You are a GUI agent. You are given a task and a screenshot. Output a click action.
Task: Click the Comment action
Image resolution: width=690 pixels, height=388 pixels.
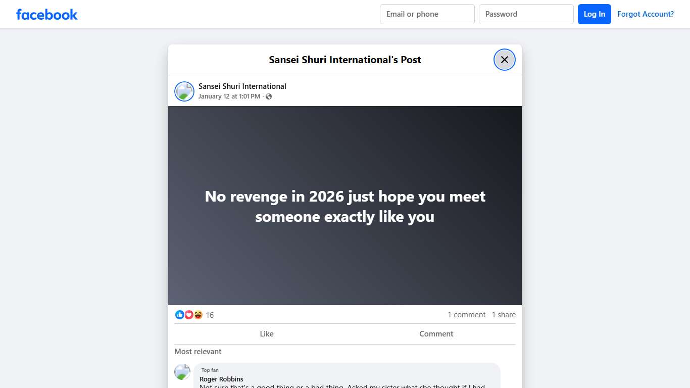tap(436, 333)
